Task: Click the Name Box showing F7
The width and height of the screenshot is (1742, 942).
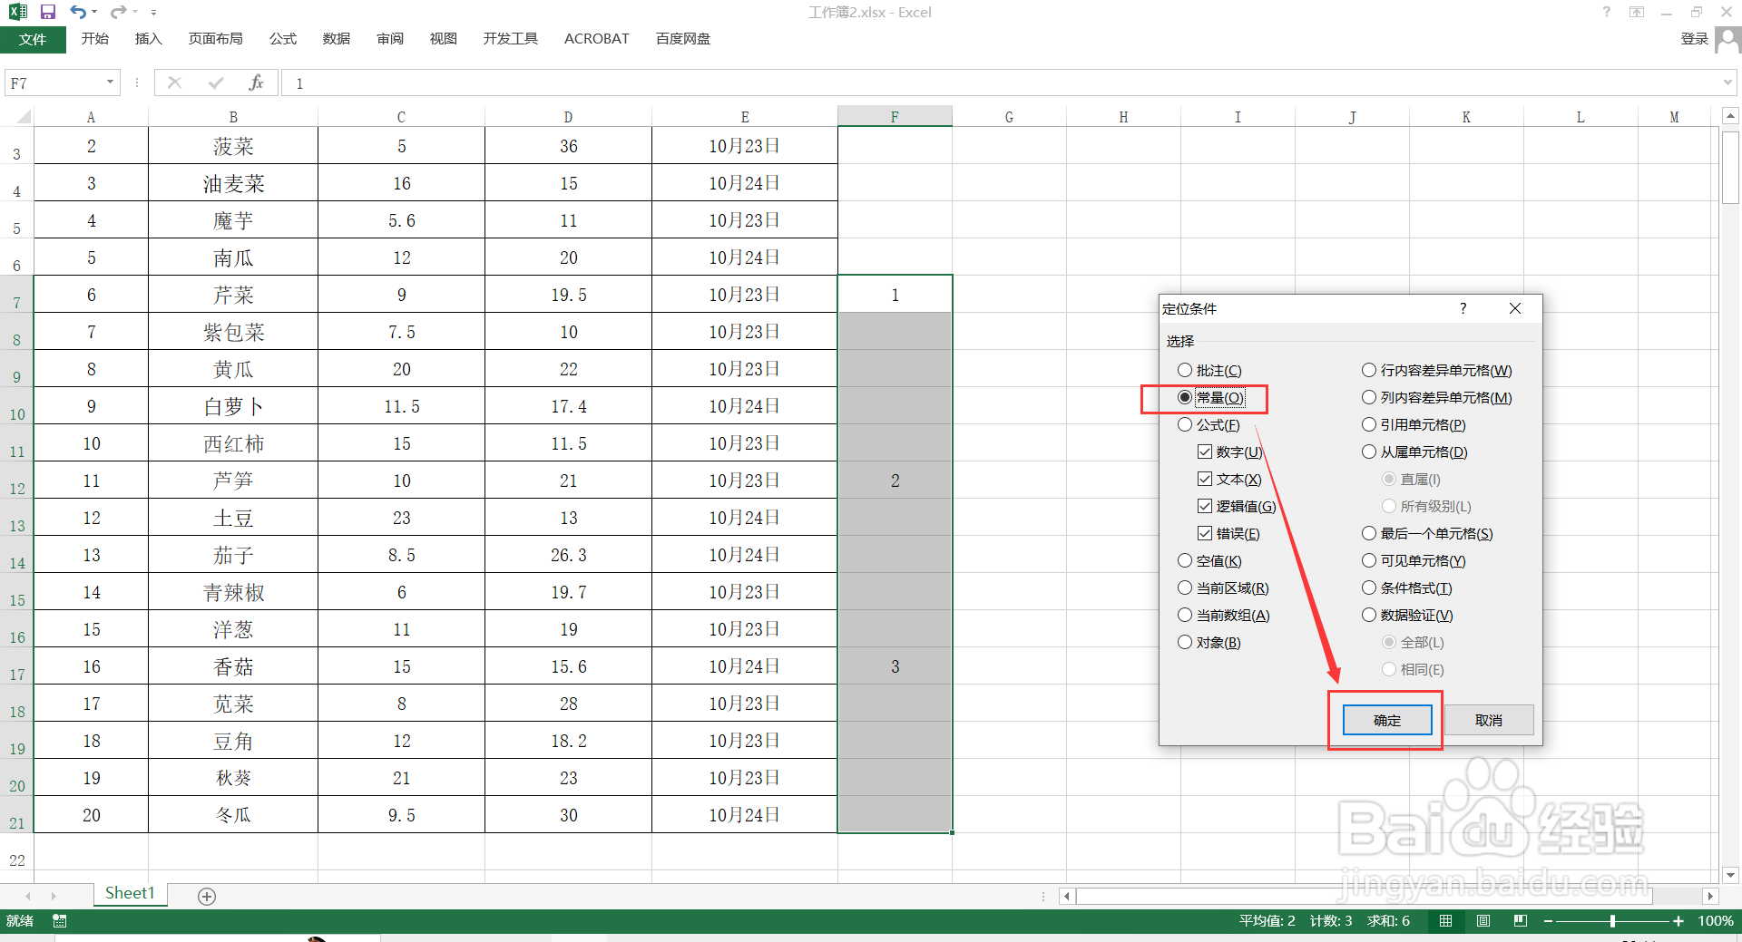Action: (53, 83)
